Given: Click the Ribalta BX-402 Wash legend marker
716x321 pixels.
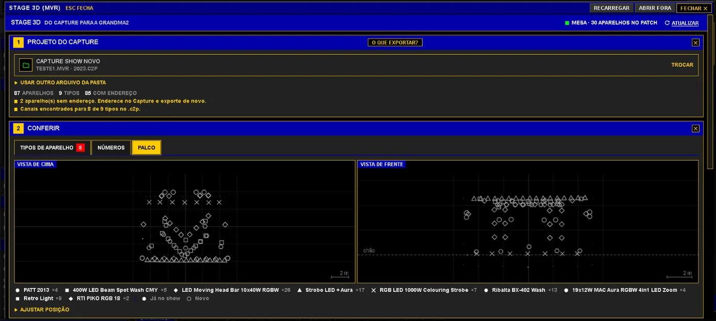Looking at the screenshot, I should point(486,290).
